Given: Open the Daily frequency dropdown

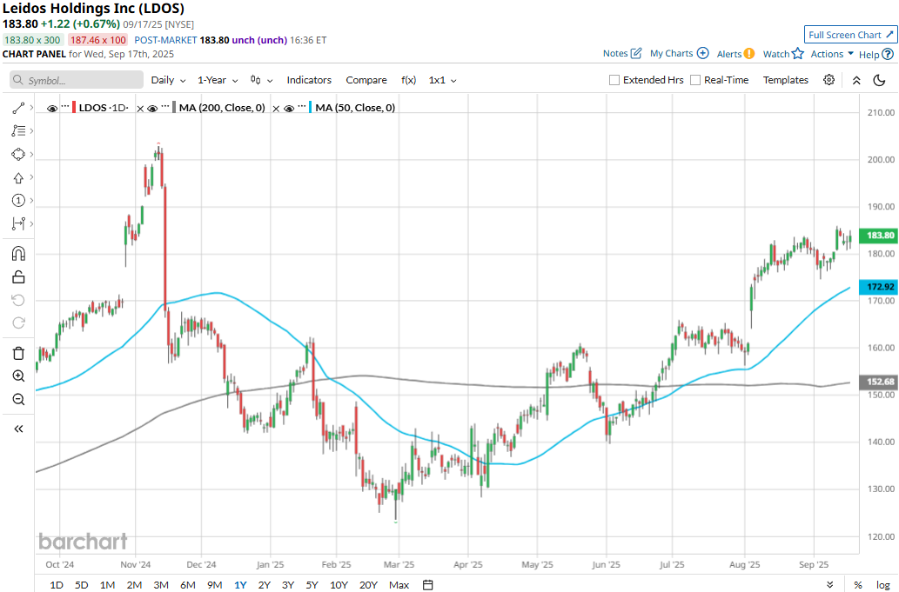Looking at the screenshot, I should pyautogui.click(x=168, y=80).
